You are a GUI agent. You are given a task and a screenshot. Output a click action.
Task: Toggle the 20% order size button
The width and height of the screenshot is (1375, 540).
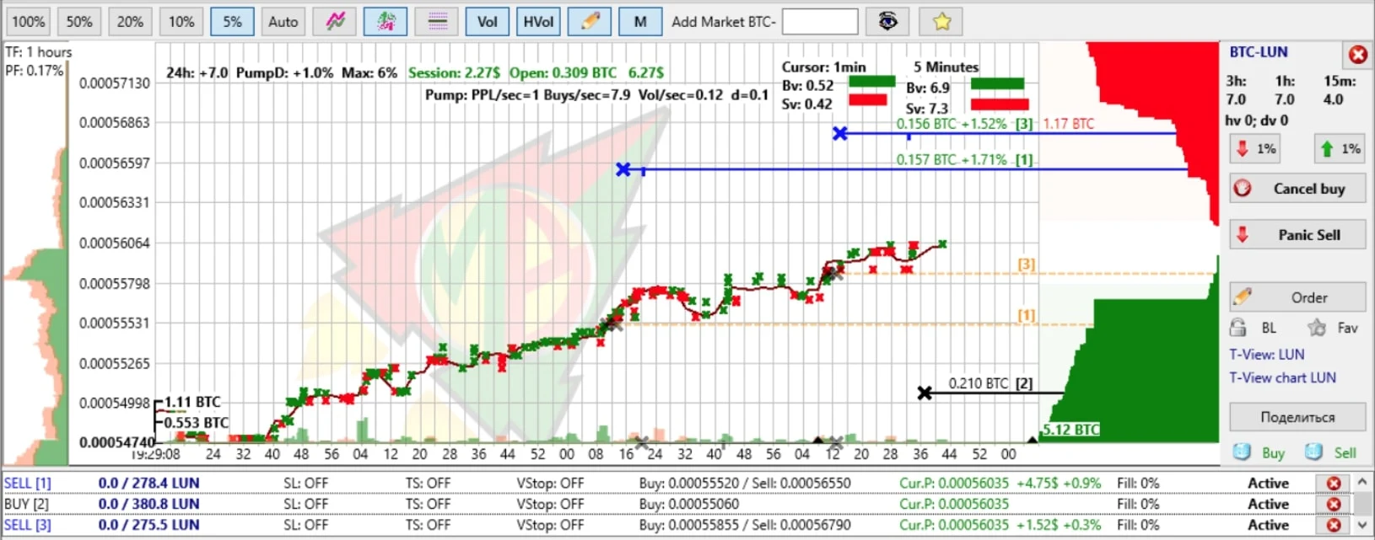pyautogui.click(x=130, y=22)
